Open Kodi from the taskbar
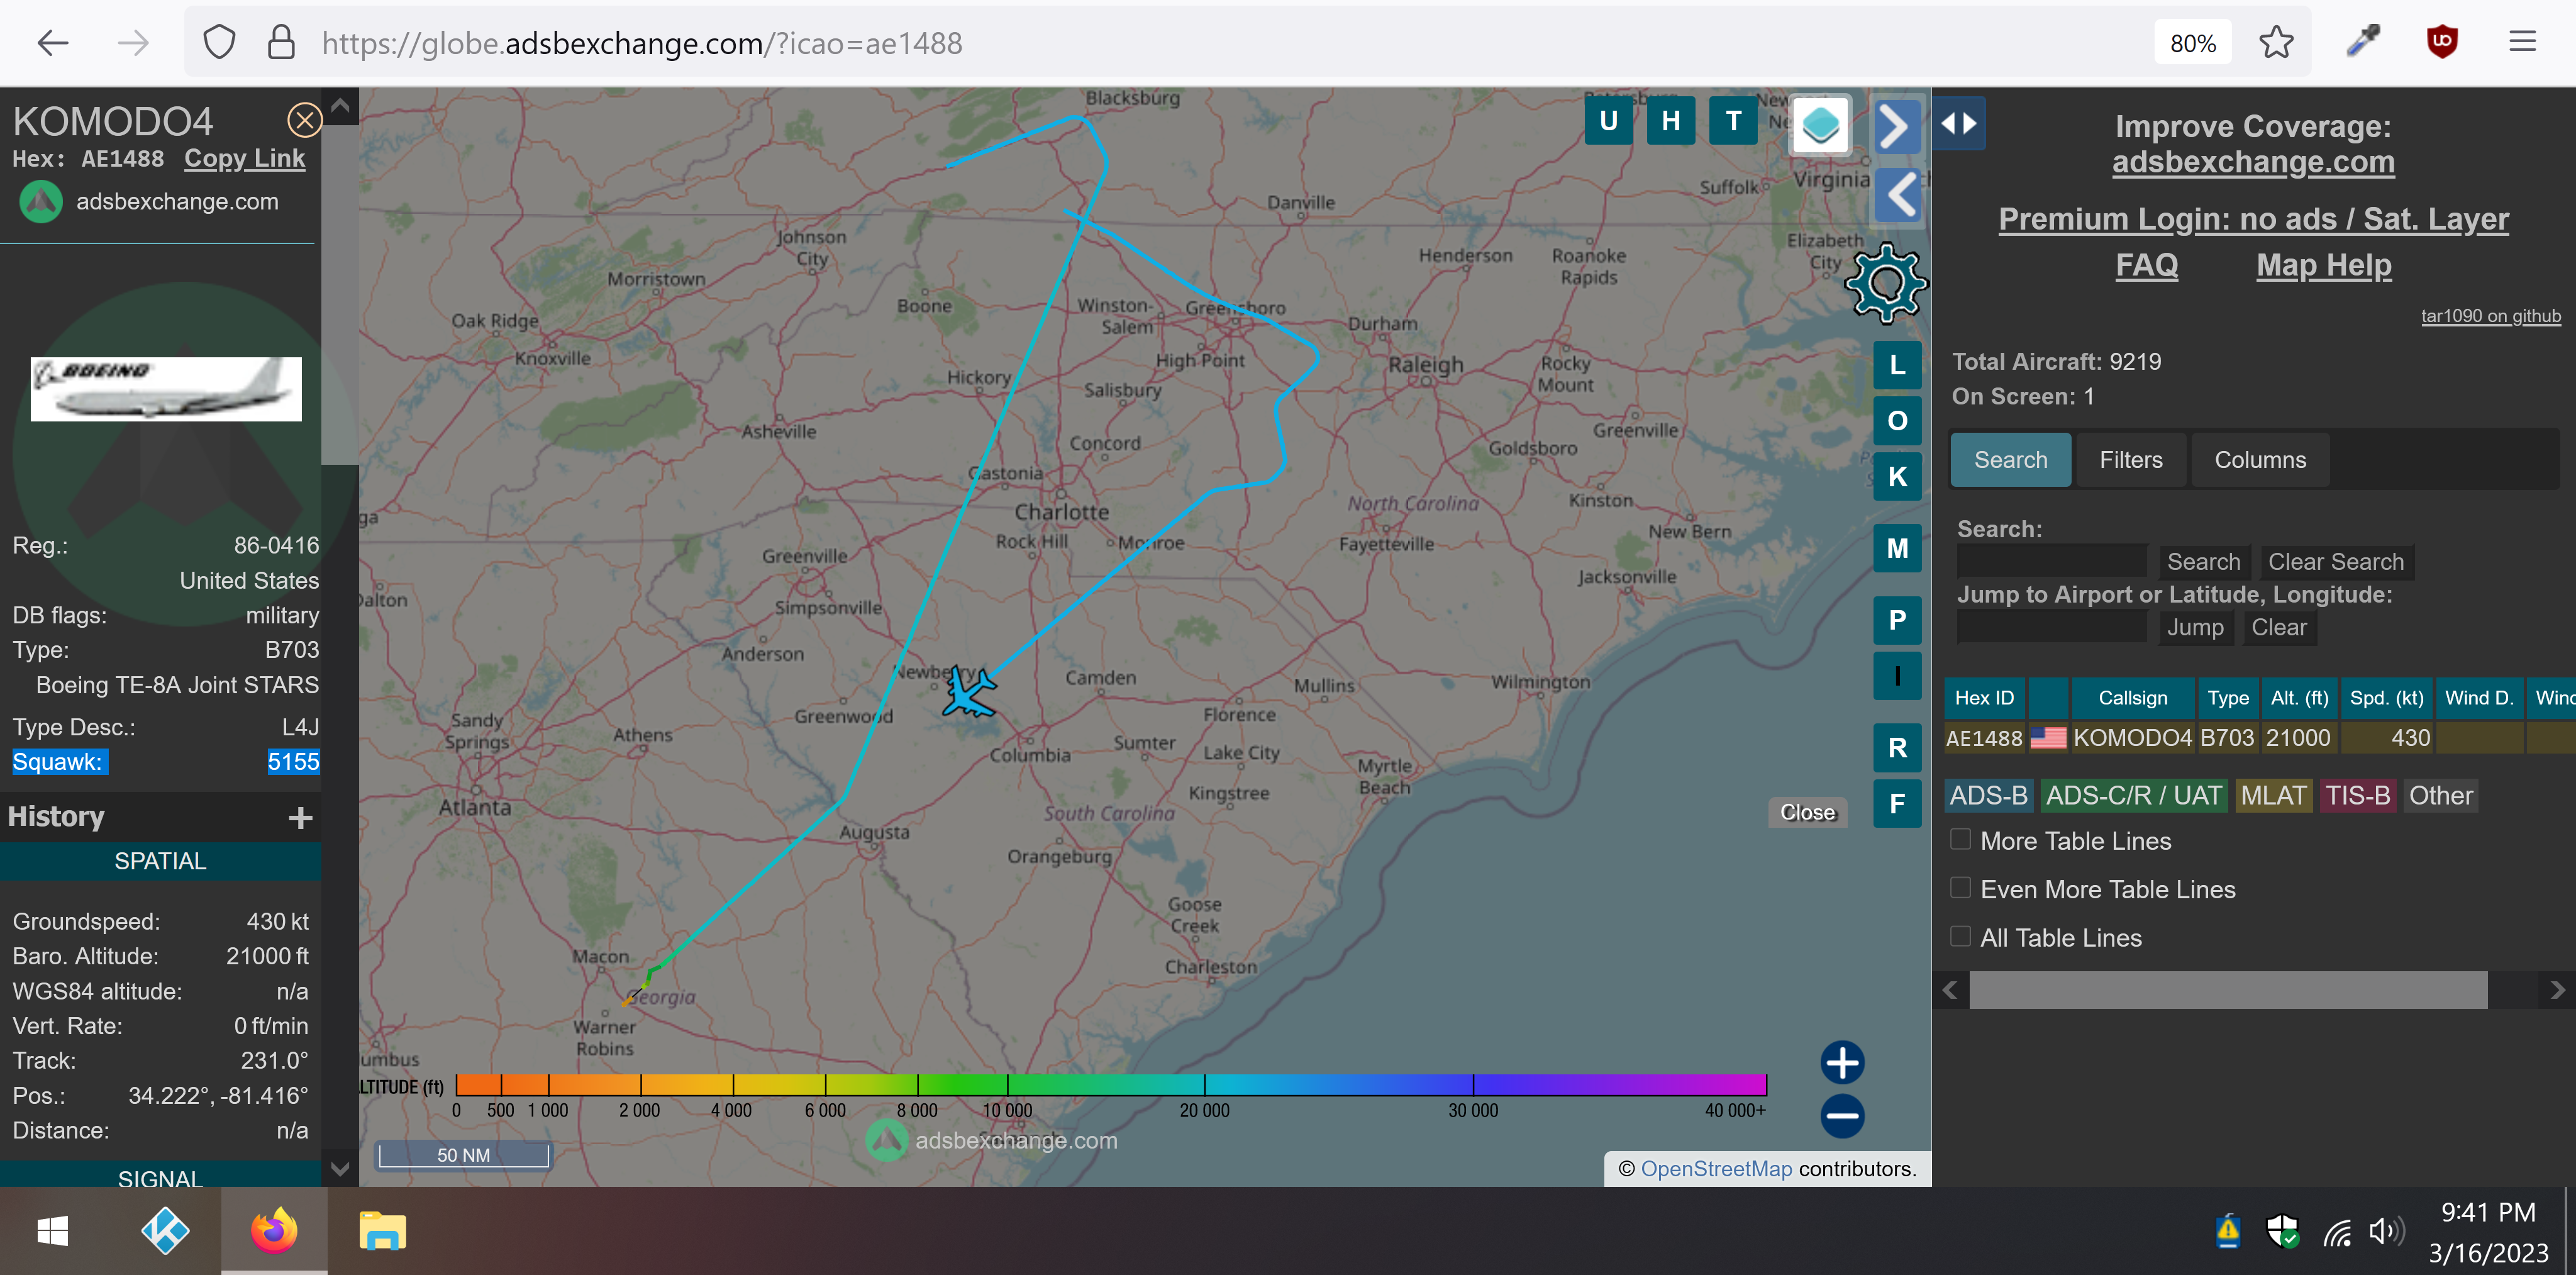The image size is (2576, 1275). (x=166, y=1231)
